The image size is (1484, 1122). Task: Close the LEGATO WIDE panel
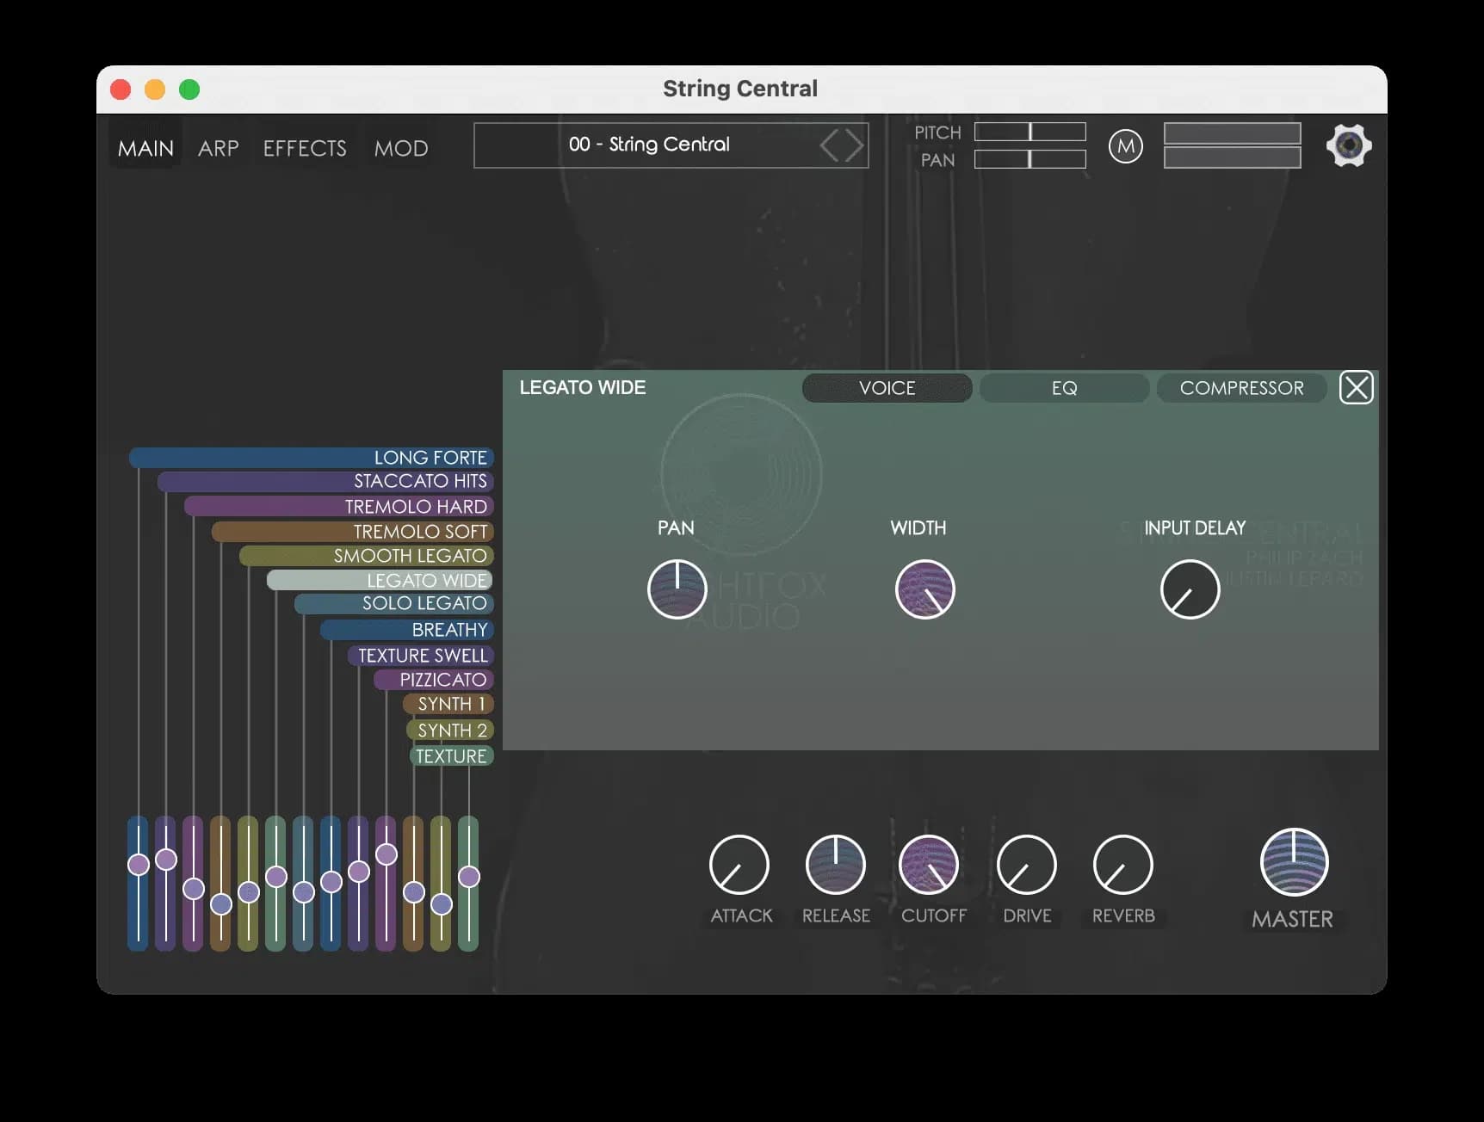[1357, 387]
